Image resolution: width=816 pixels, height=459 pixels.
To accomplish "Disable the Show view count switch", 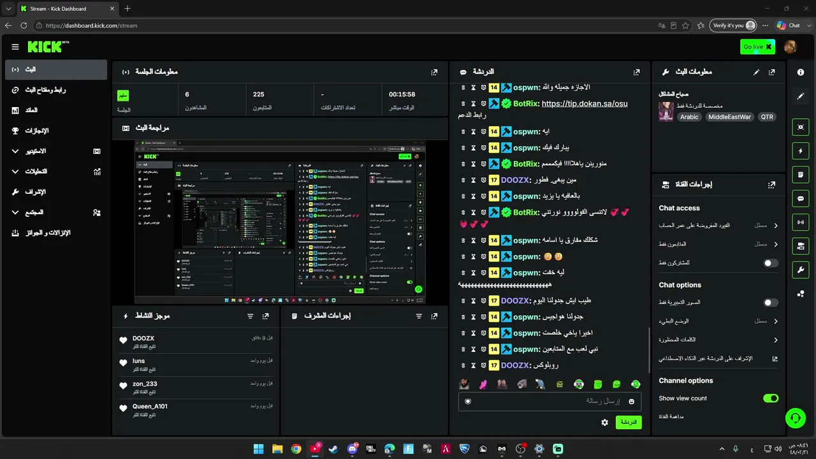I will click(x=771, y=398).
